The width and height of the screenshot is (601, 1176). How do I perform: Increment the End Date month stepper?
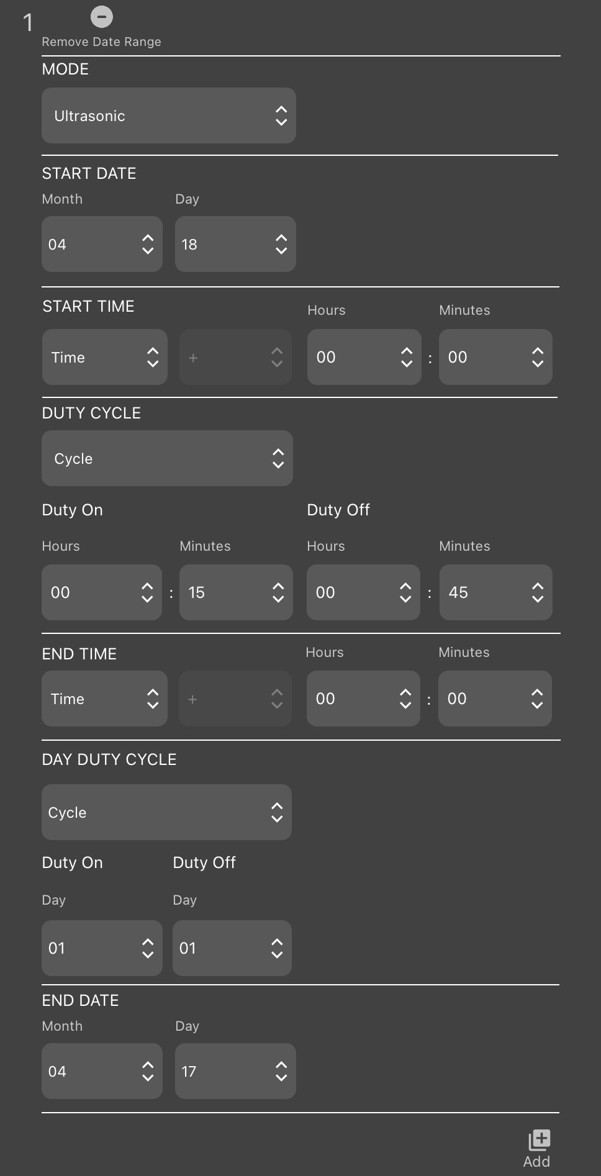(x=148, y=1065)
